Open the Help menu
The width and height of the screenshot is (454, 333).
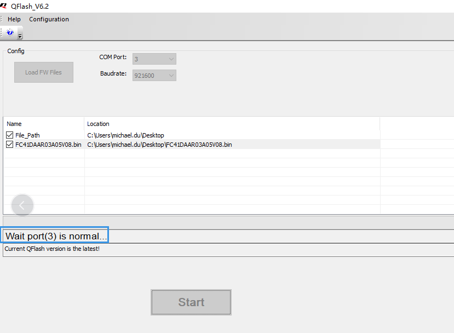click(14, 19)
